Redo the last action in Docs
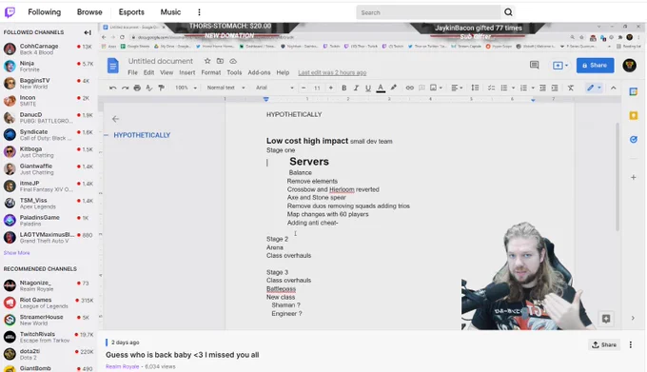The height and width of the screenshot is (372, 647). 125,88
